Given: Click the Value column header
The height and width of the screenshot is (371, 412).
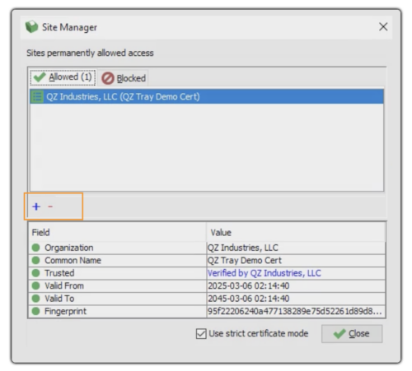Looking at the screenshot, I should tap(296, 233).
